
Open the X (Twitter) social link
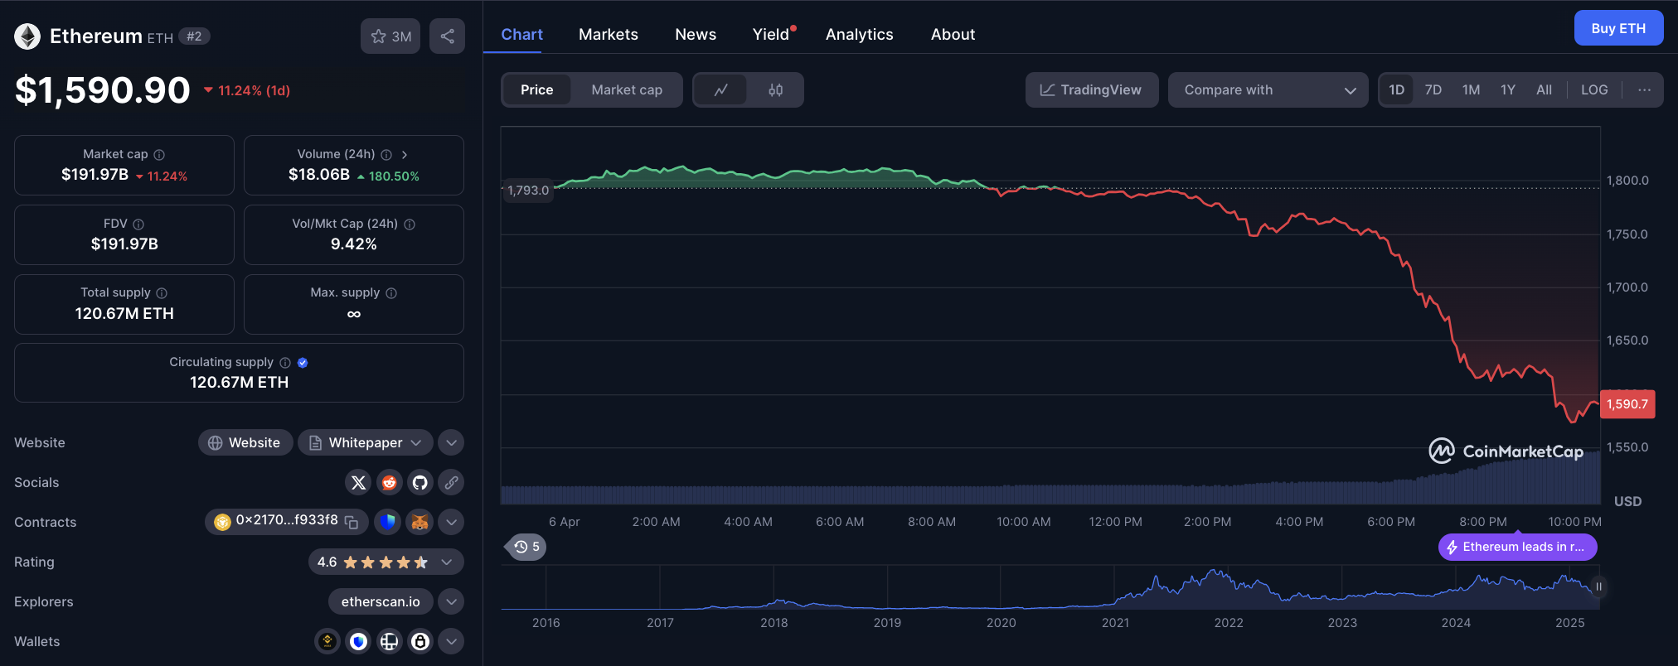tap(358, 482)
